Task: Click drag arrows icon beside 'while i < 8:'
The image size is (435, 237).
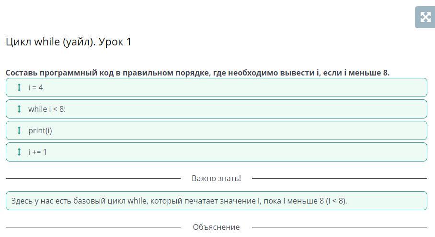Action: pyautogui.click(x=19, y=109)
